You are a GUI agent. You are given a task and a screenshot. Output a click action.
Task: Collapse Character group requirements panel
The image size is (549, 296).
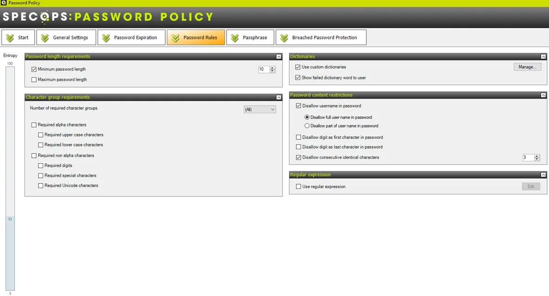pos(279,97)
